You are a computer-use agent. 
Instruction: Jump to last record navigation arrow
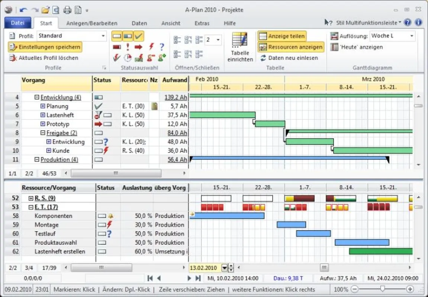[x=198, y=278]
